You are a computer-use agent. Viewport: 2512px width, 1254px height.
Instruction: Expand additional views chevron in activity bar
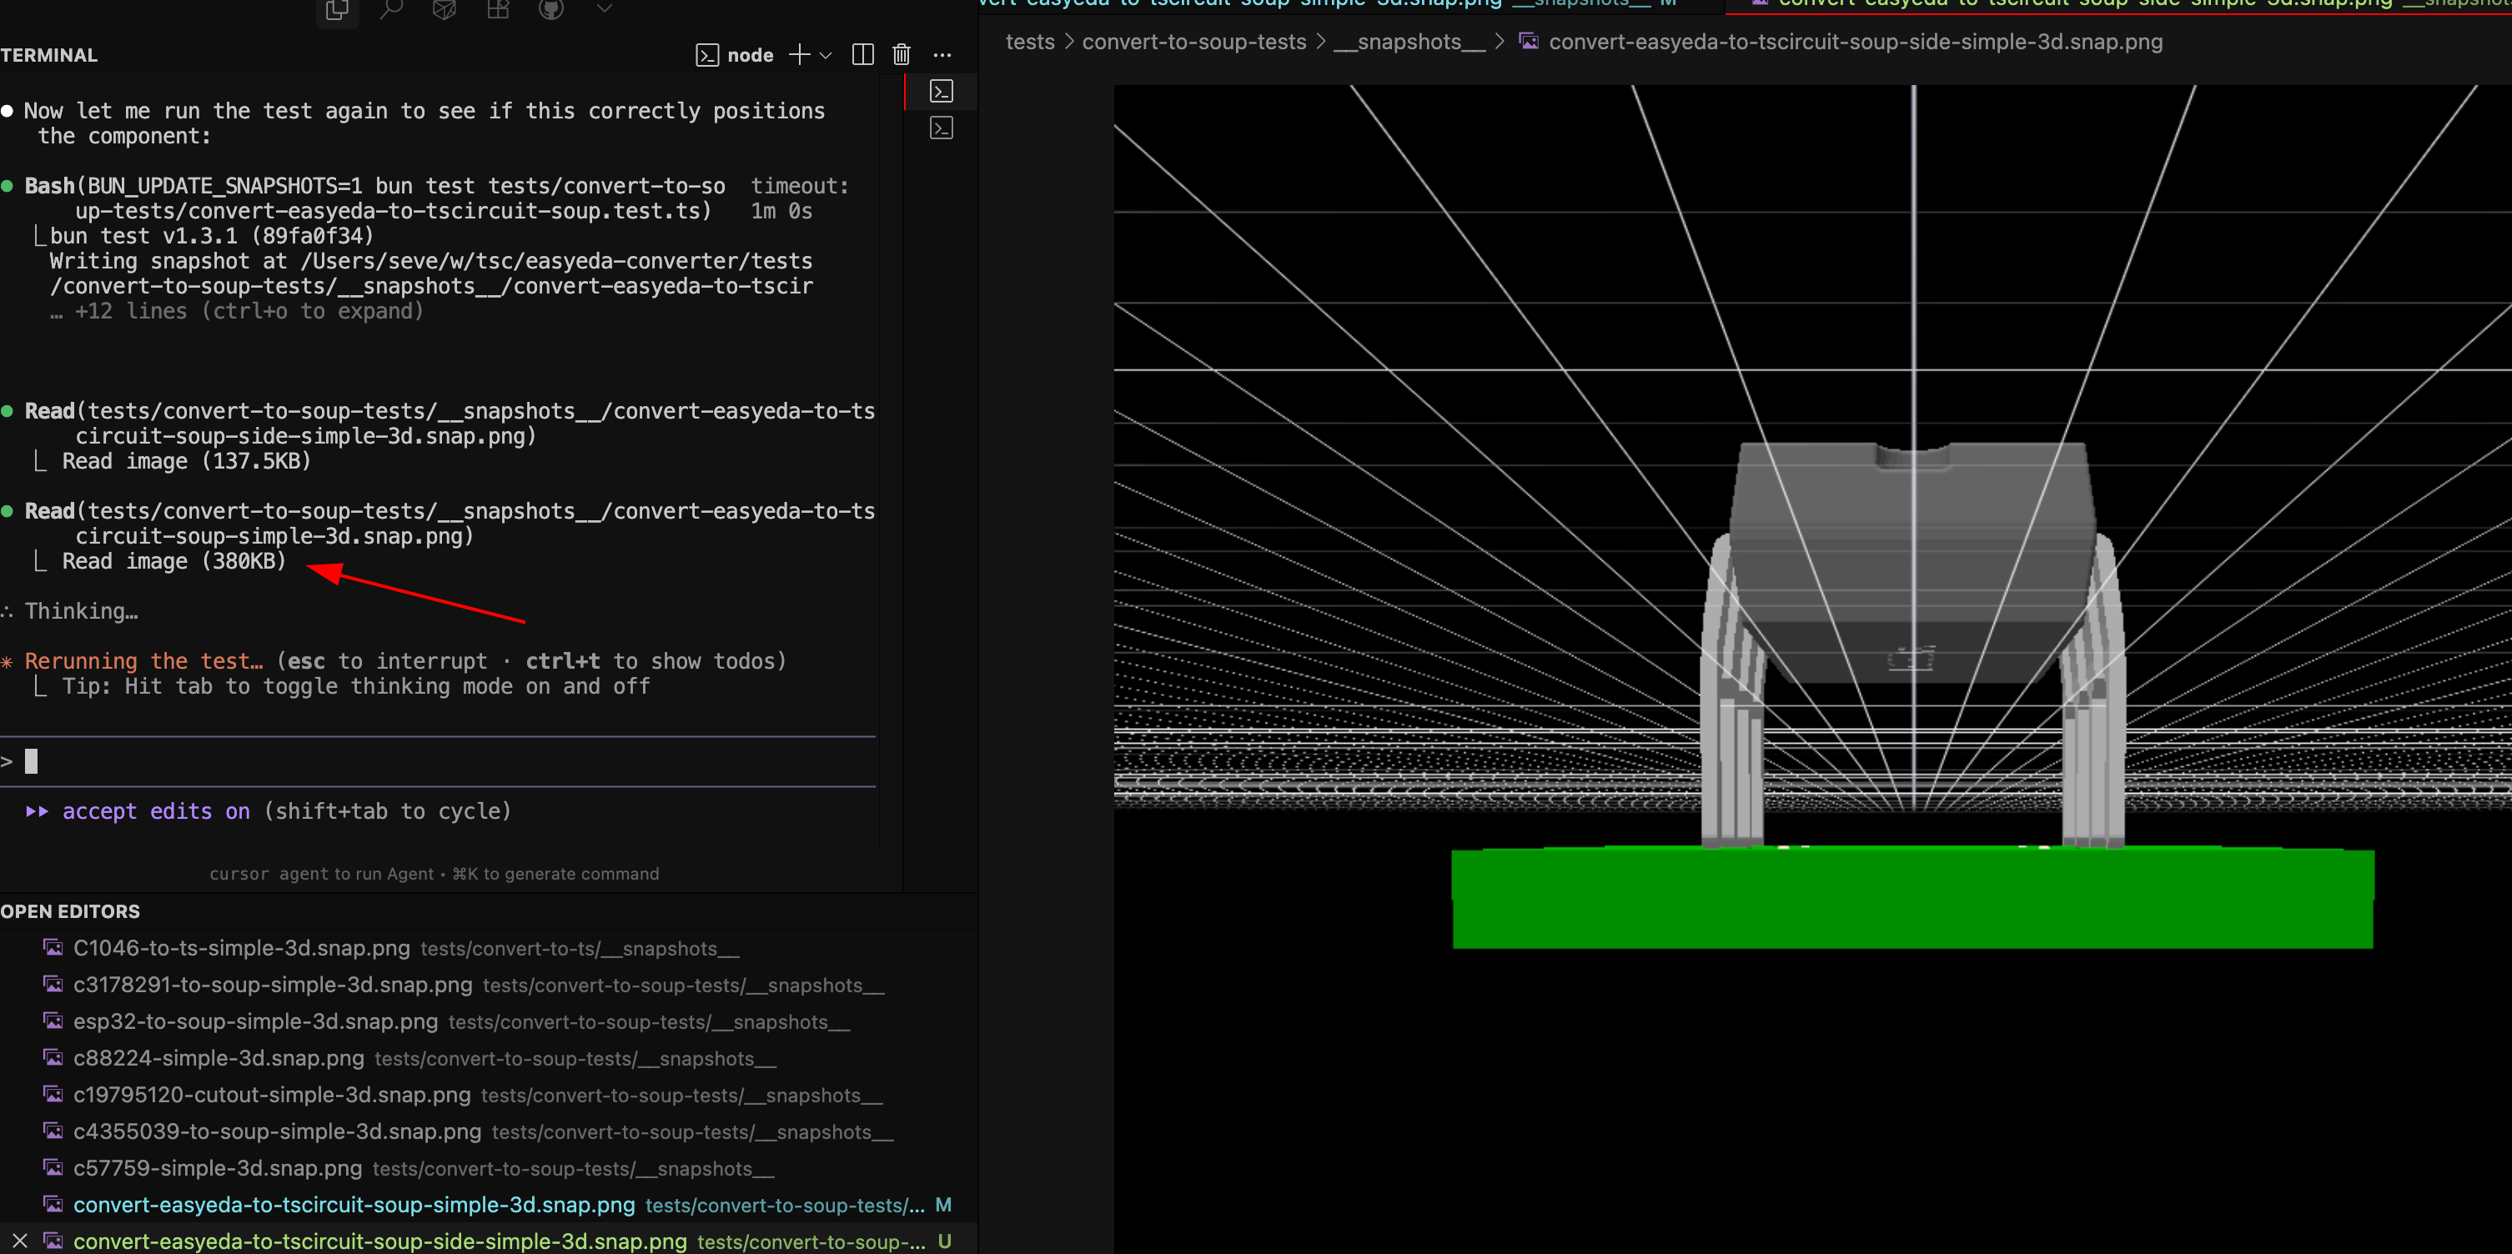pyautogui.click(x=605, y=9)
